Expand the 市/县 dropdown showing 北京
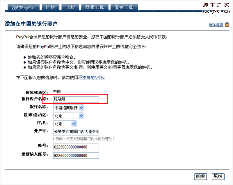233x185 pixels. (65, 124)
